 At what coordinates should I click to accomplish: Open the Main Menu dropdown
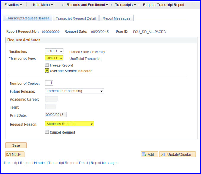click(x=43, y=5)
